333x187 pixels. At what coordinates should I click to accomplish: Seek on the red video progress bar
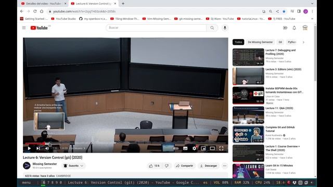coord(125,143)
